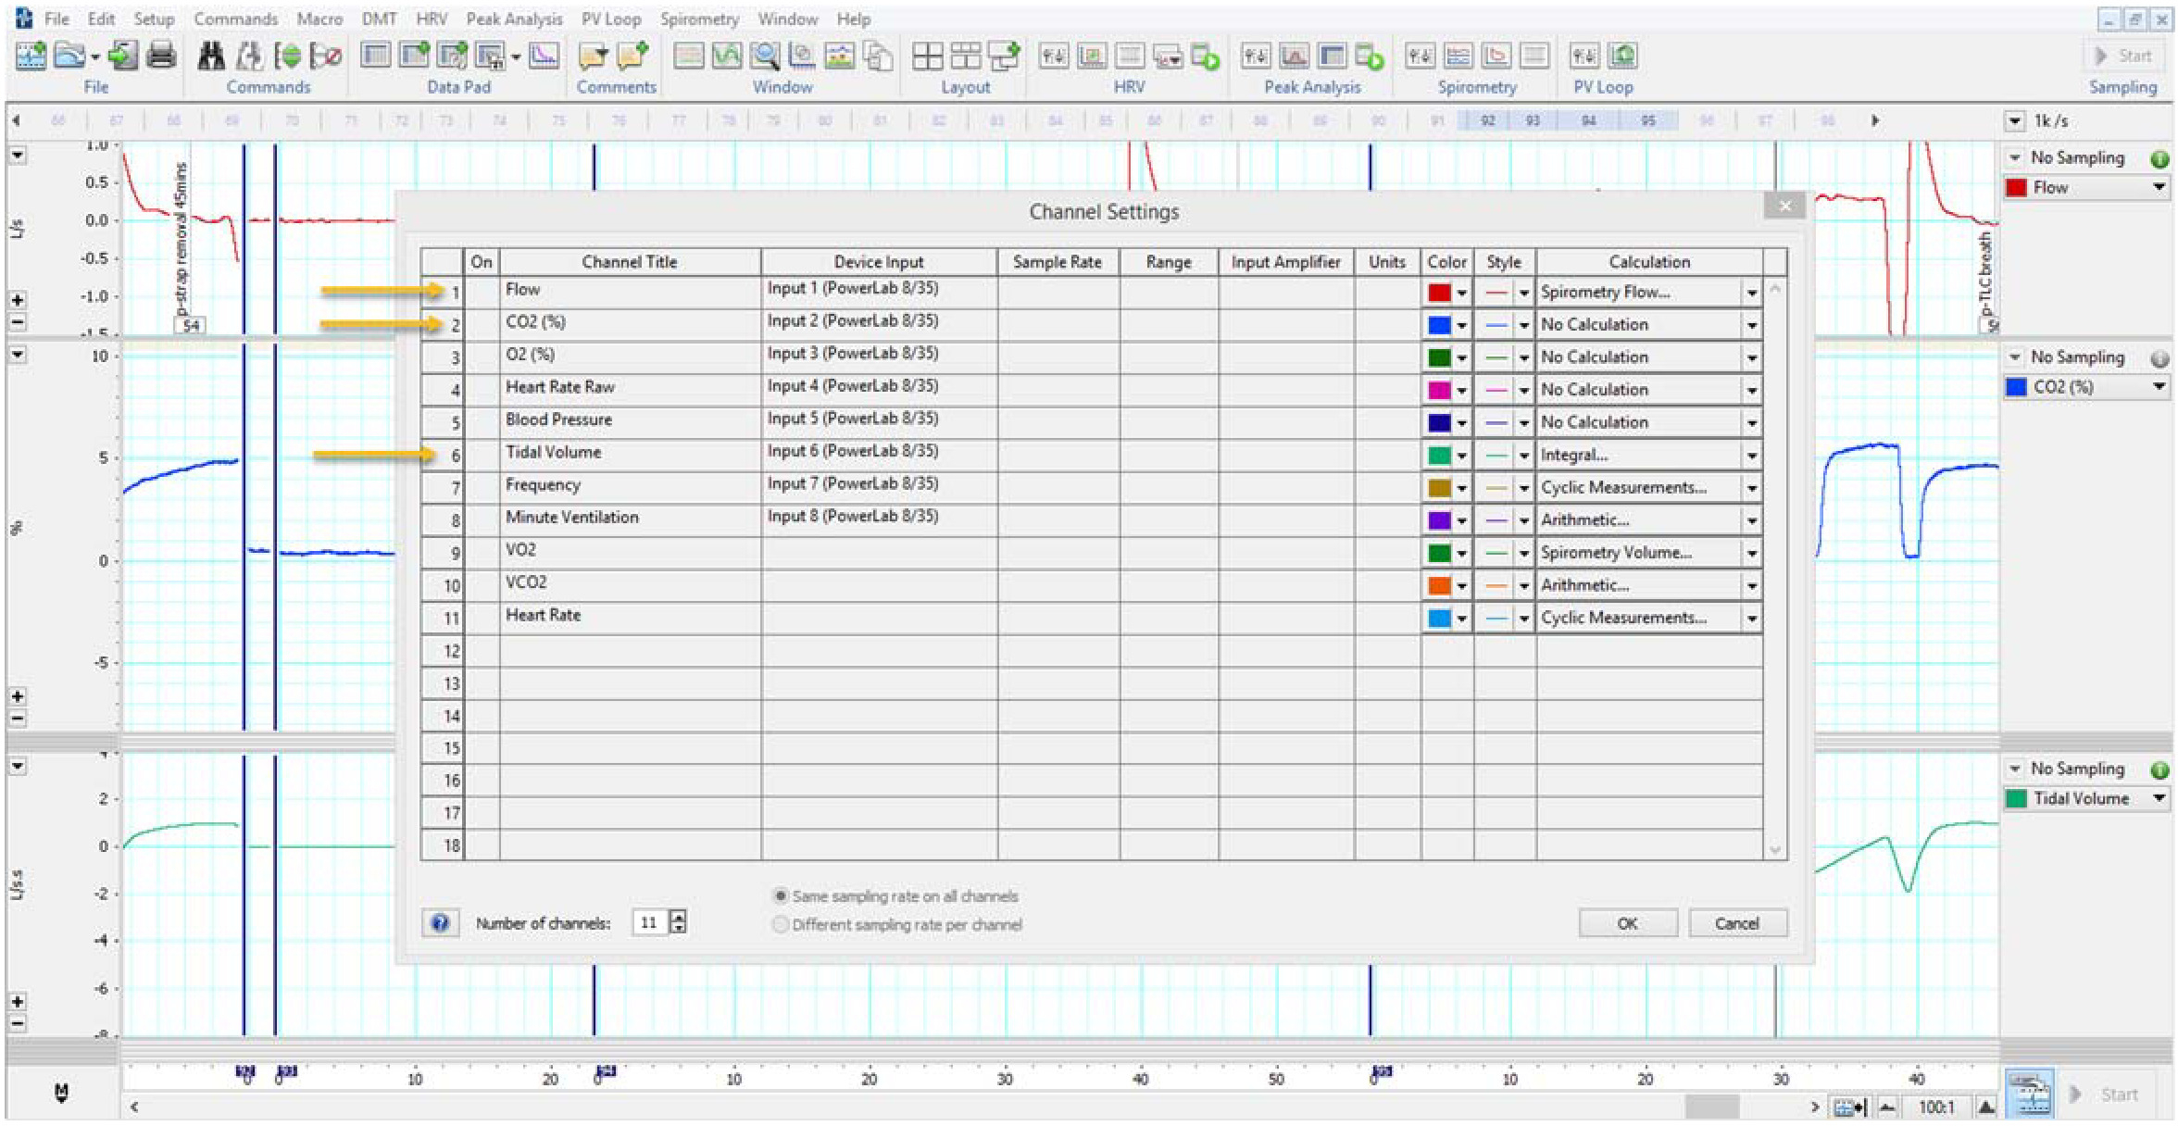2178x1126 pixels.
Task: Toggle the On cell for Flow channel
Action: [482, 293]
